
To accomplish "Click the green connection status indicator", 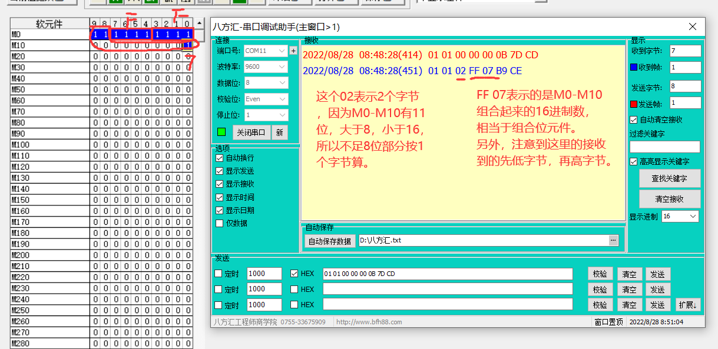I will point(221,132).
